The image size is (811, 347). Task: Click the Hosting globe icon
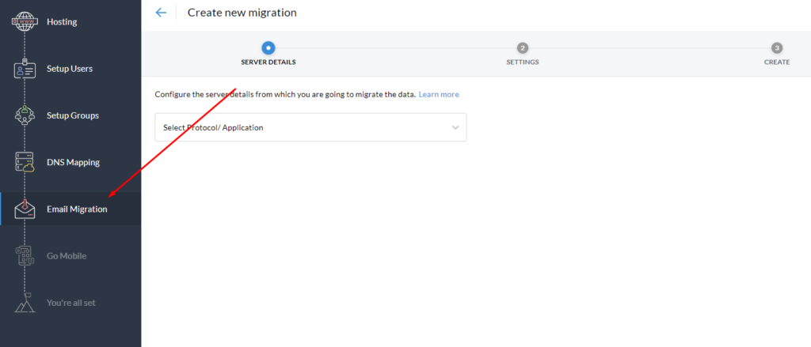coord(25,21)
